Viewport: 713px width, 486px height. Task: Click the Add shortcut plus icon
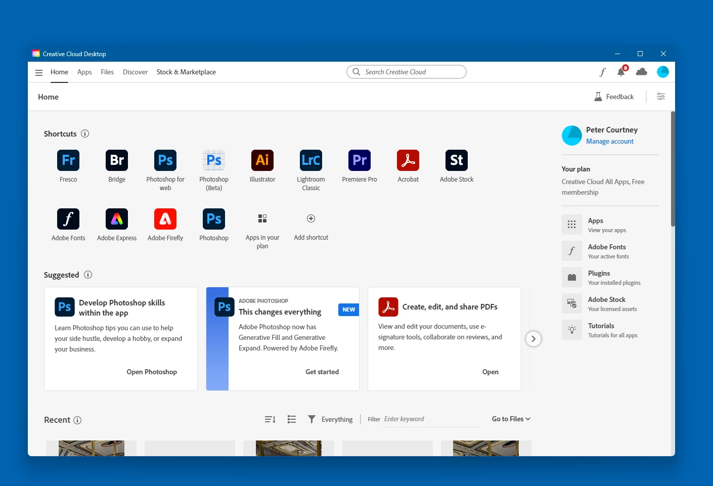click(x=311, y=218)
